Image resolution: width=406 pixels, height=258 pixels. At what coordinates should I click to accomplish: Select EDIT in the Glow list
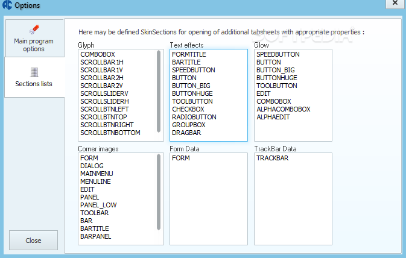click(264, 93)
